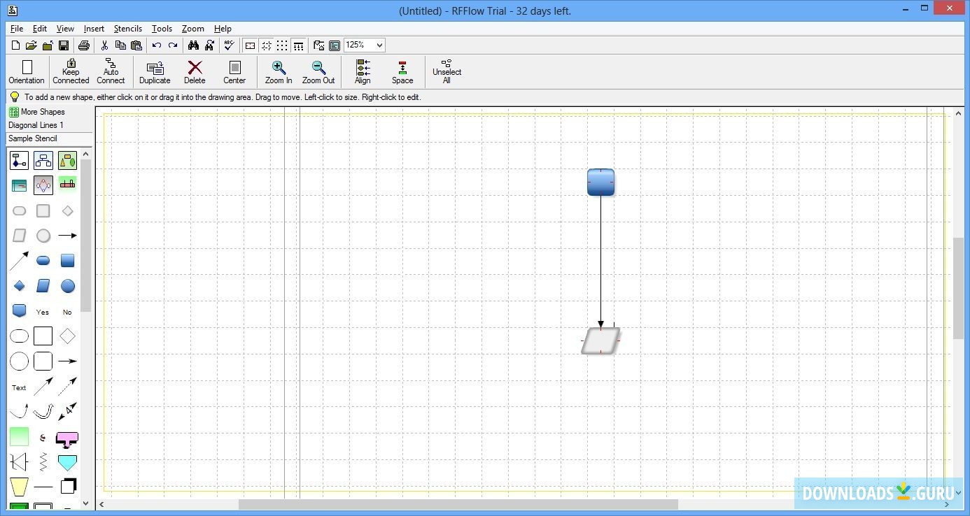Open the Stencils menu
This screenshot has width=970, height=516.
[x=128, y=29]
